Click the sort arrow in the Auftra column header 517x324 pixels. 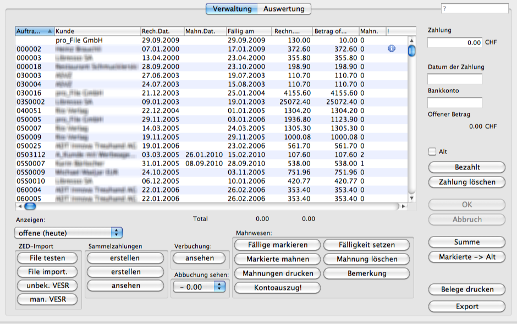[51, 31]
